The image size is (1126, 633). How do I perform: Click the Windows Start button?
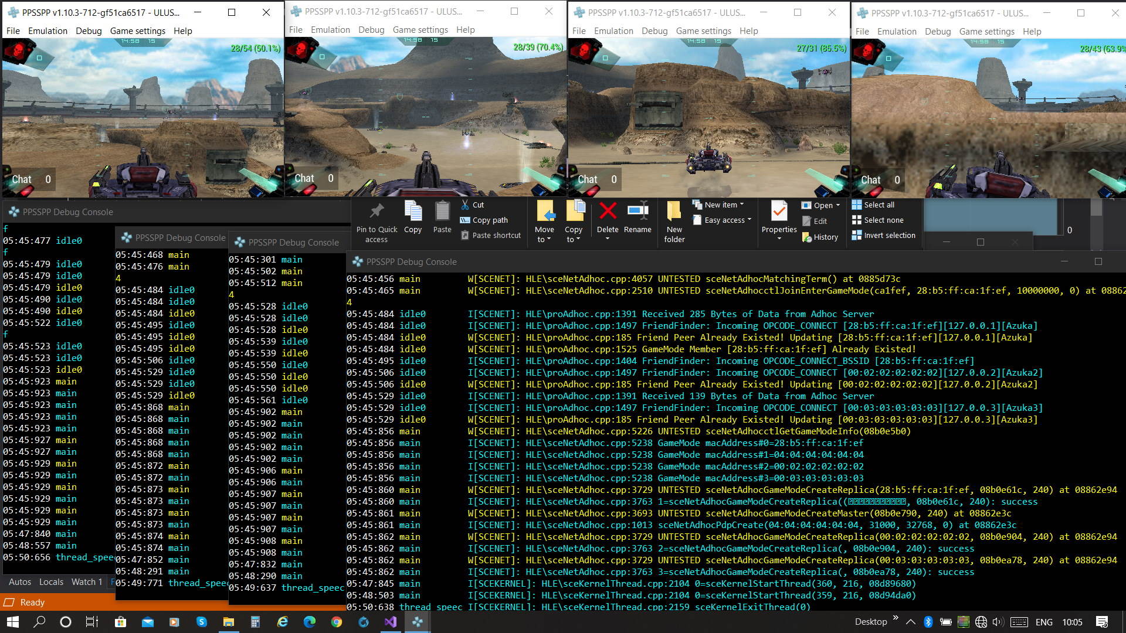[x=12, y=622]
